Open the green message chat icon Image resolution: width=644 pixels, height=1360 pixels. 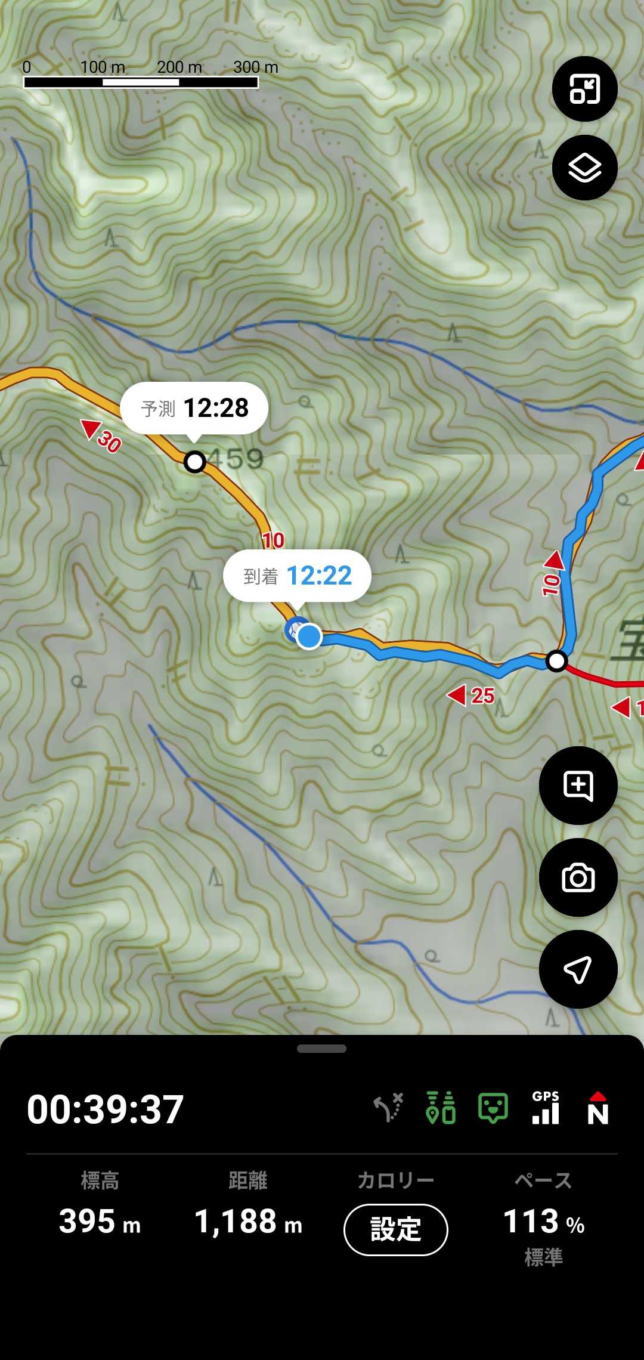point(494,1108)
